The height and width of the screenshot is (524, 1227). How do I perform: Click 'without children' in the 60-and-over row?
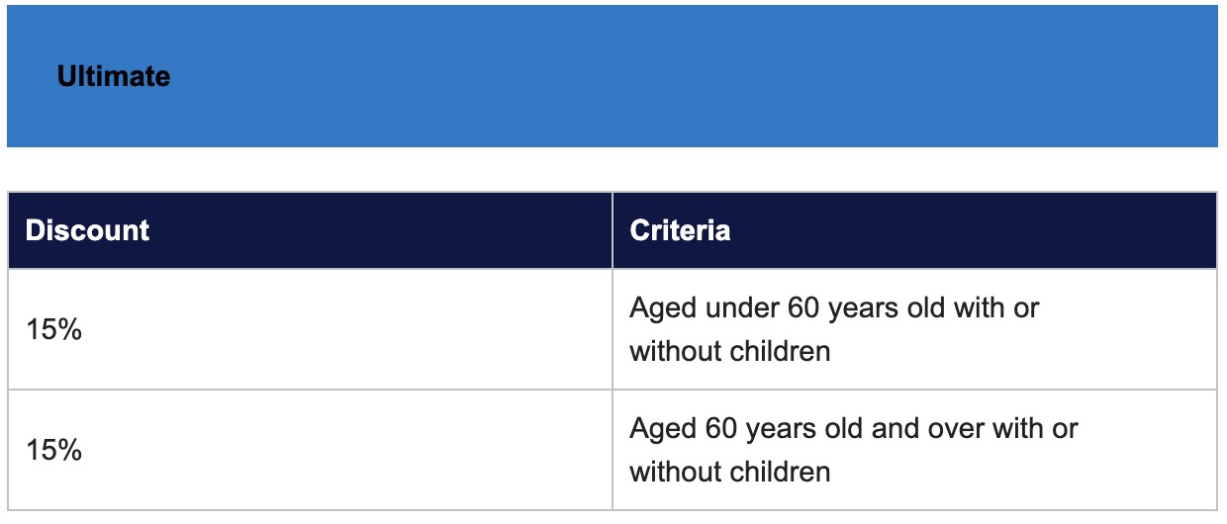pos(729,472)
